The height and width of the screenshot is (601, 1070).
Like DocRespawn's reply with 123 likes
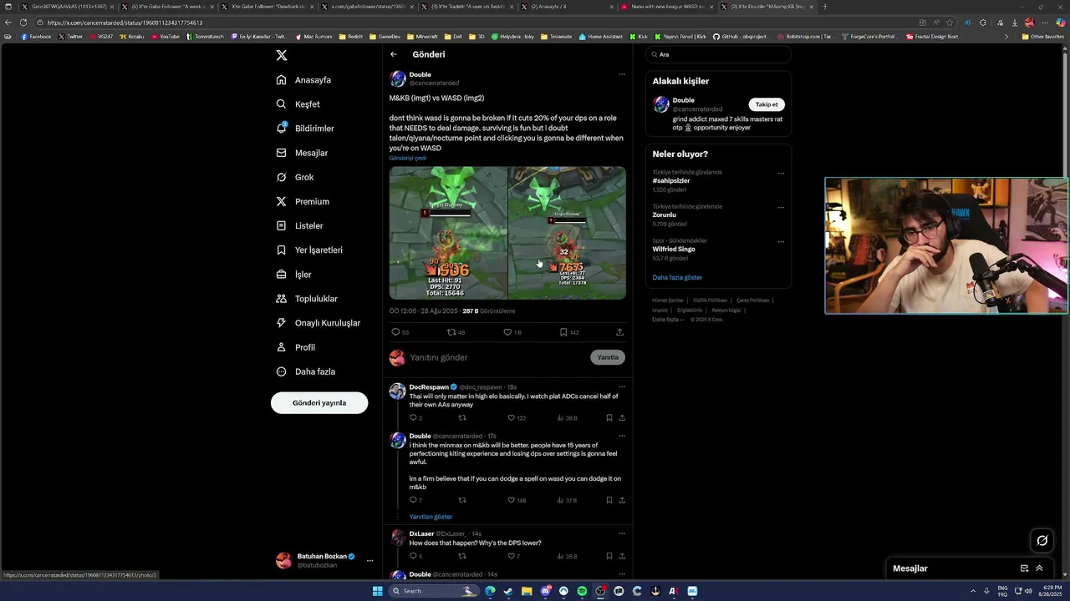(512, 417)
